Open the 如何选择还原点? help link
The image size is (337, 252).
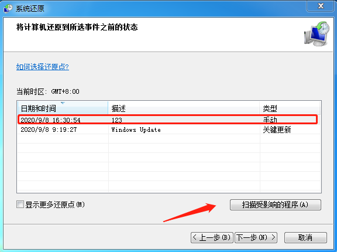coord(43,67)
